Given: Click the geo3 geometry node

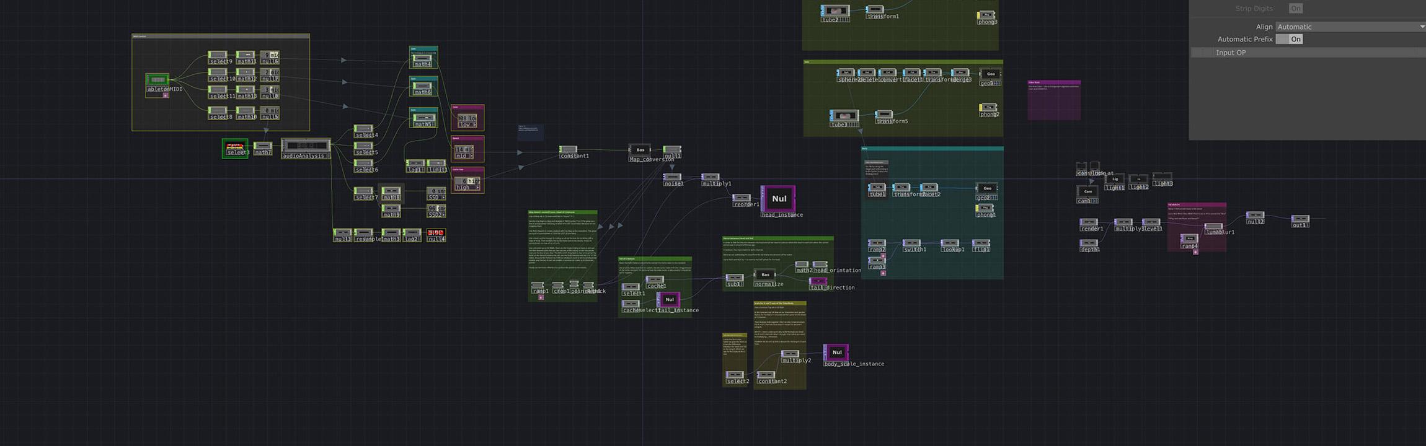Looking at the screenshot, I should tap(990, 74).
